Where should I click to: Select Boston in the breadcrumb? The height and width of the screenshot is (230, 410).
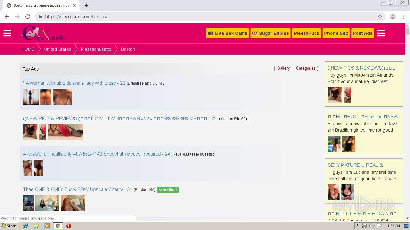pos(128,49)
